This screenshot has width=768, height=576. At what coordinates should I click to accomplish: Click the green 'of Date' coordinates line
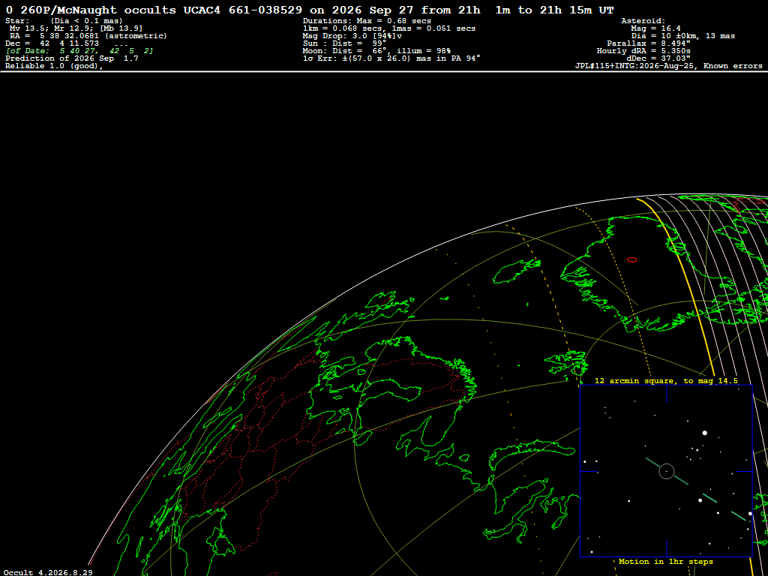[x=79, y=51]
